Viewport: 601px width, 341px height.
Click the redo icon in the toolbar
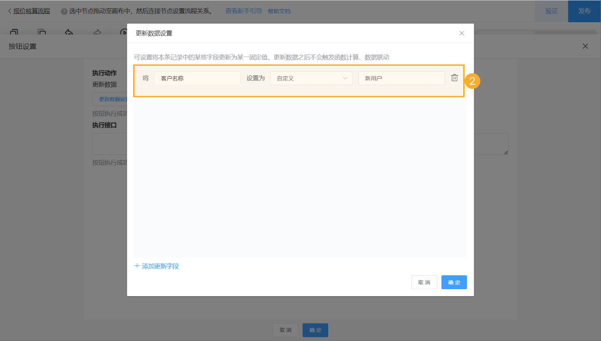96,31
